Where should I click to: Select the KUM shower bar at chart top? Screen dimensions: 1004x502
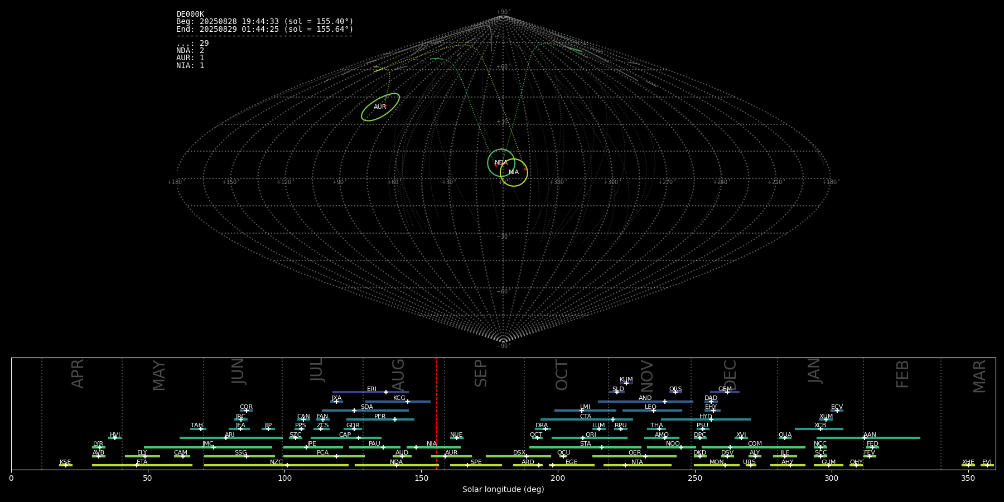point(626,383)
